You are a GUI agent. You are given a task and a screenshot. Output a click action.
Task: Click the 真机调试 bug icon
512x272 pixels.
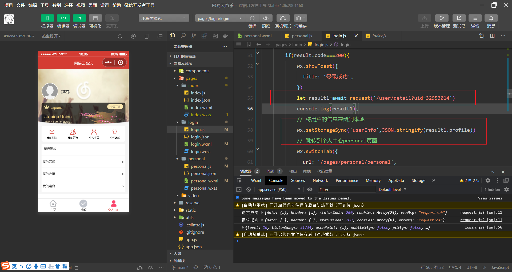pyautogui.click(x=283, y=18)
